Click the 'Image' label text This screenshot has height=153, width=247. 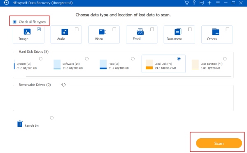[23, 39]
